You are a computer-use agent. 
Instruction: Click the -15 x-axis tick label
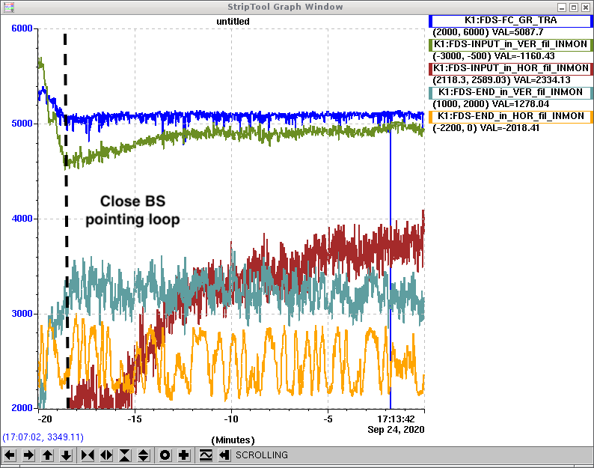point(135,419)
